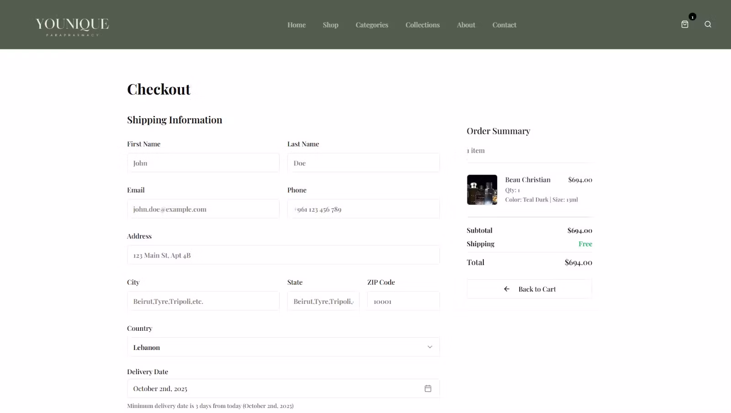Viewport: 731px width, 413px height.
Task: Expand the Country dropdown showing Lebanon
Action: (283, 347)
